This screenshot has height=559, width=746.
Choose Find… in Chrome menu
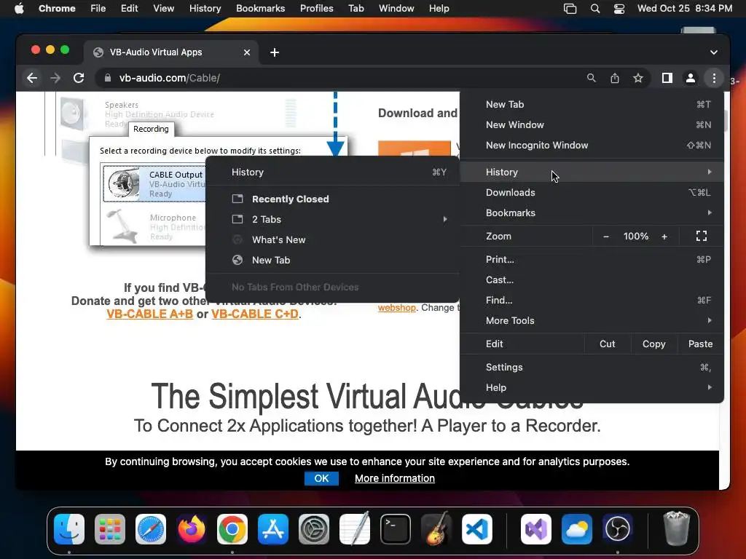tap(592, 301)
